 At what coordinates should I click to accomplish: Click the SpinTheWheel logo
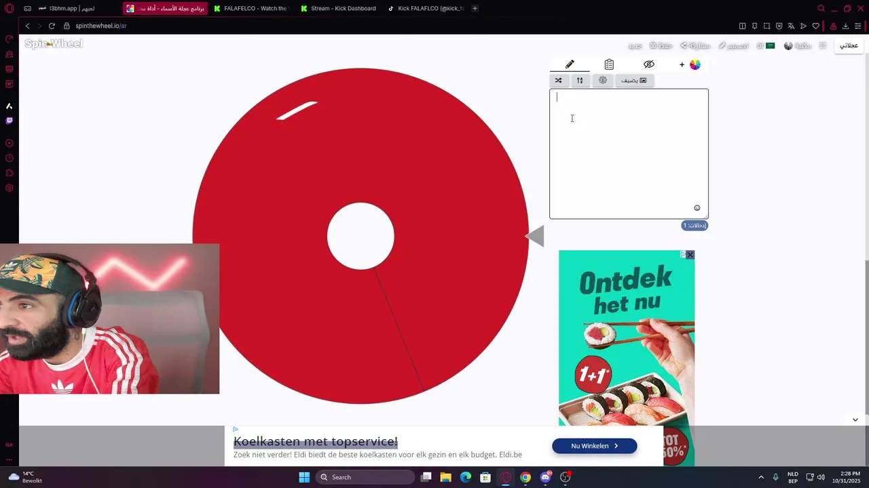[x=54, y=44]
